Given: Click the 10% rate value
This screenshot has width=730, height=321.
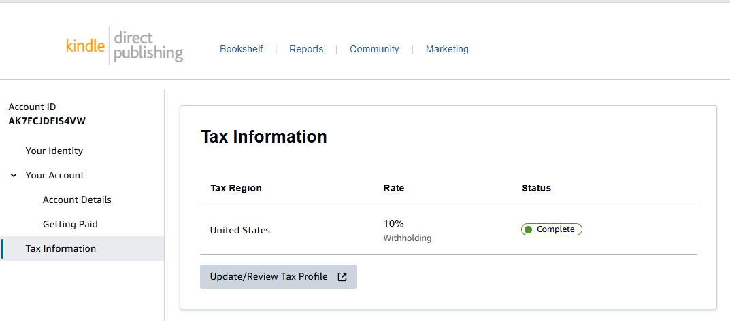Looking at the screenshot, I should click(393, 223).
